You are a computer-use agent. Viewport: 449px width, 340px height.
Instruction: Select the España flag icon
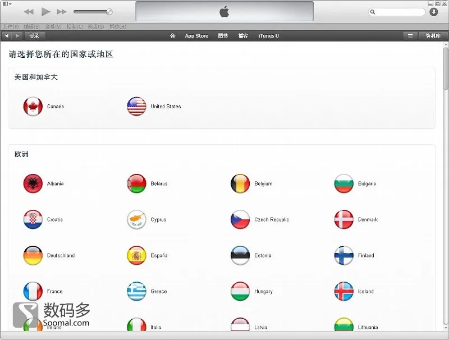136,255
